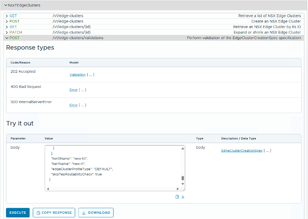Click the horizontal scroll right arrow in textarea
Viewport: 308px width, 219px height.
coord(178,189)
